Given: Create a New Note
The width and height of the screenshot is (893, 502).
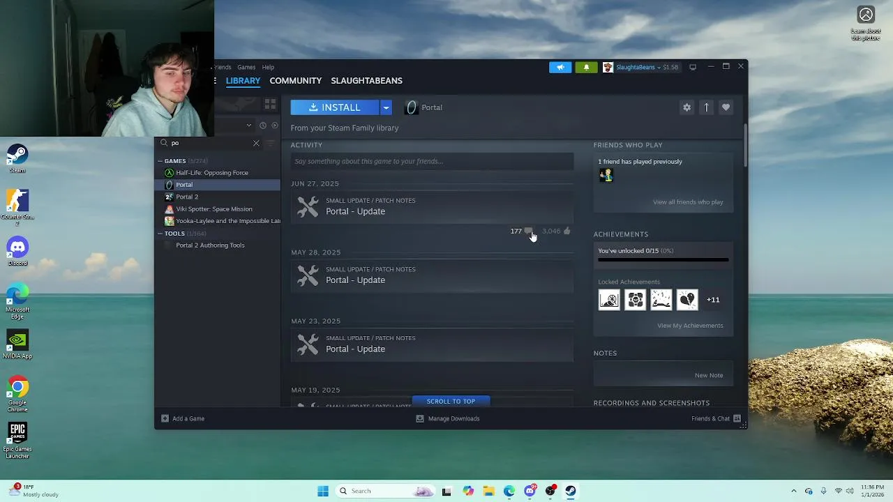Looking at the screenshot, I should click(709, 375).
